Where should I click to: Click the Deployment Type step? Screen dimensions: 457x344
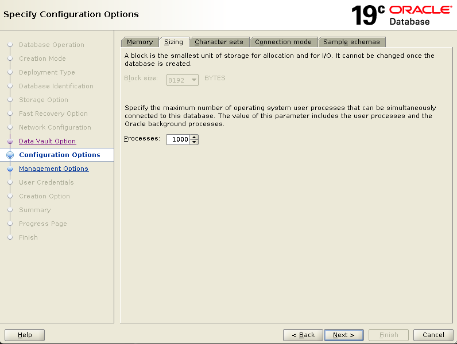47,72
